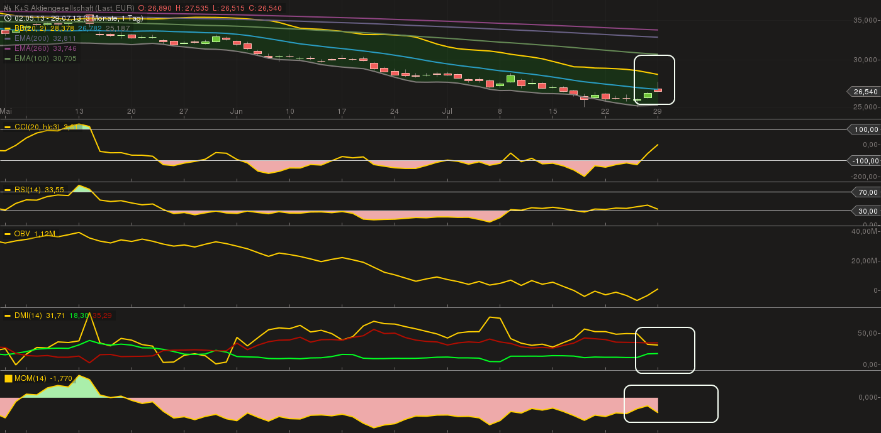Select the MOM(14) indicator label
881x433 pixels.
pyautogui.click(x=30, y=379)
